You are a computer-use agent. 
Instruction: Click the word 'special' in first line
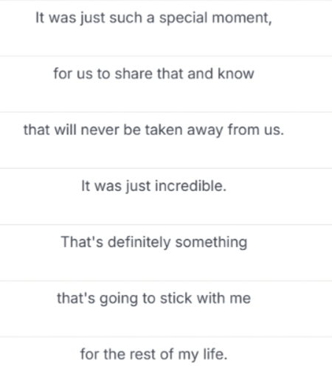tap(184, 18)
